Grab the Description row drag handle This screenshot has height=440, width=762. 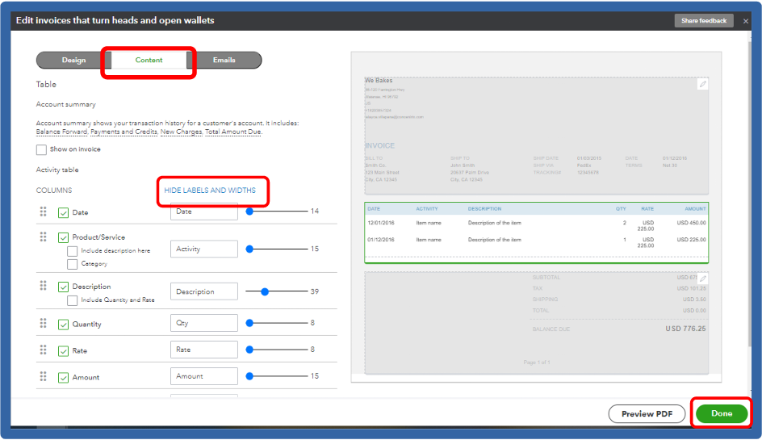tap(44, 285)
